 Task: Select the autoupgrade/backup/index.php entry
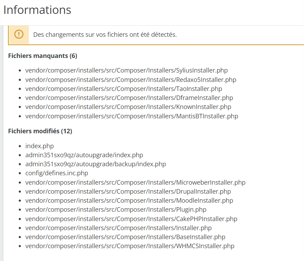coord(96,164)
